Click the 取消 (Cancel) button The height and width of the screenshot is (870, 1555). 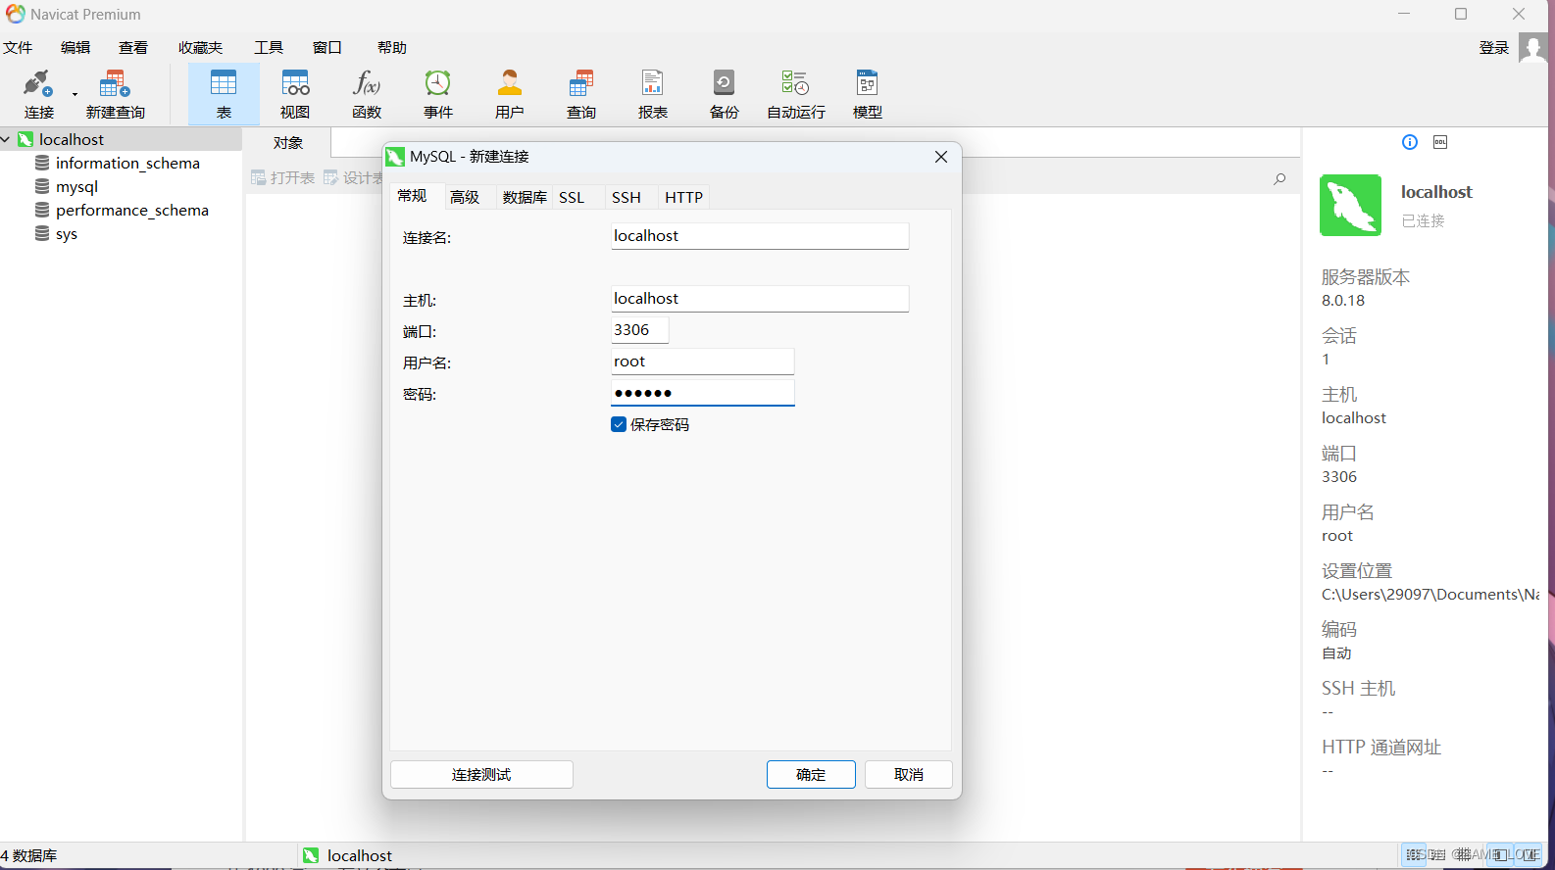coord(909,774)
